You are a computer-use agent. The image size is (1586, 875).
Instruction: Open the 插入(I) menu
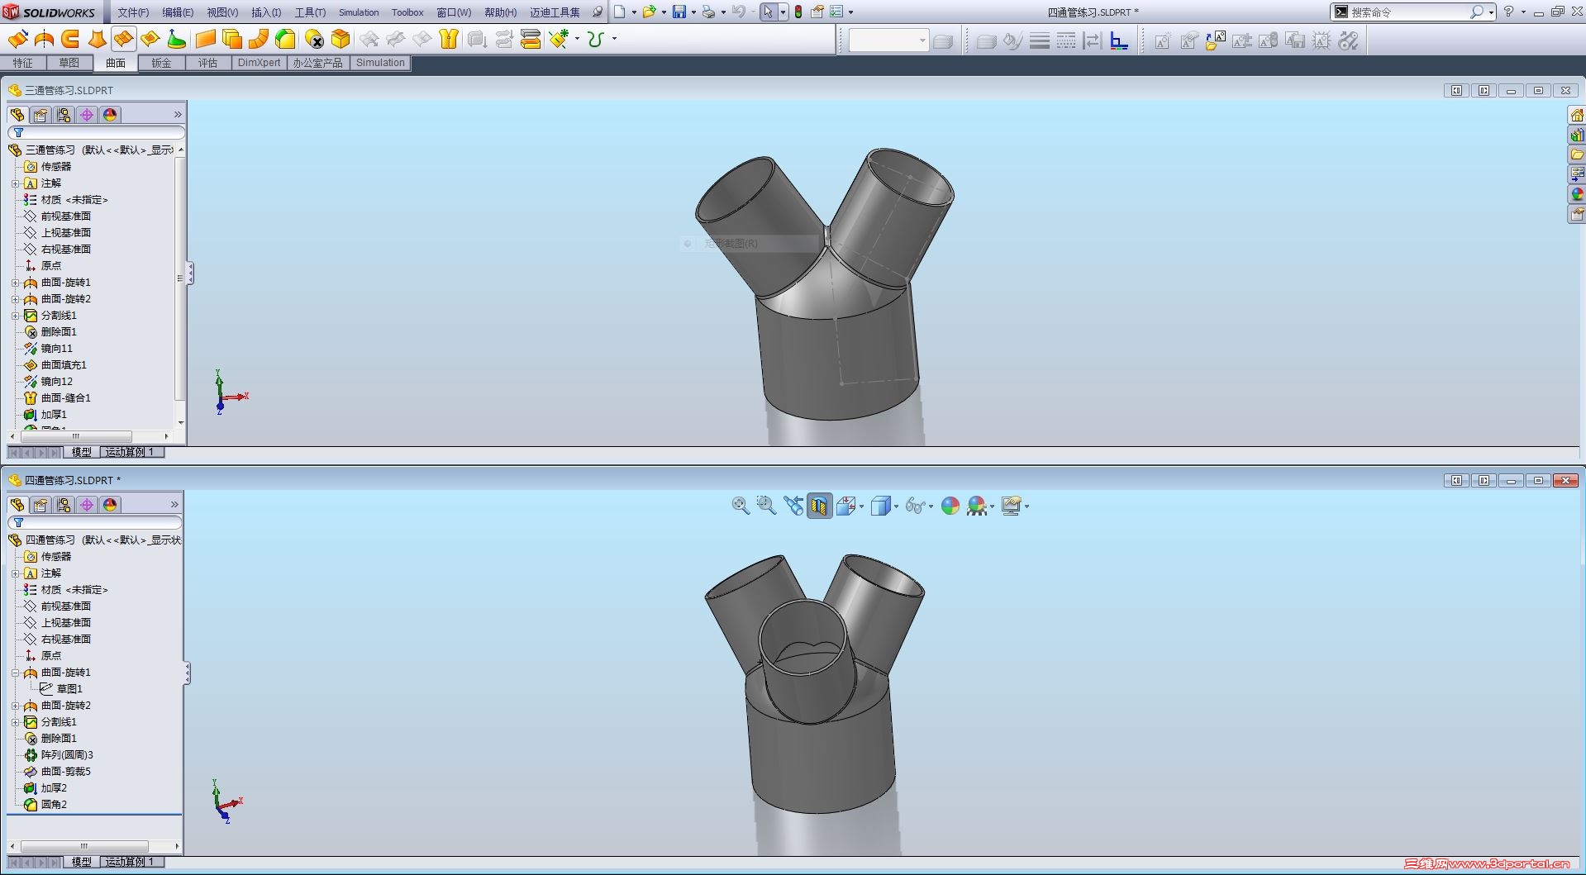tap(266, 12)
